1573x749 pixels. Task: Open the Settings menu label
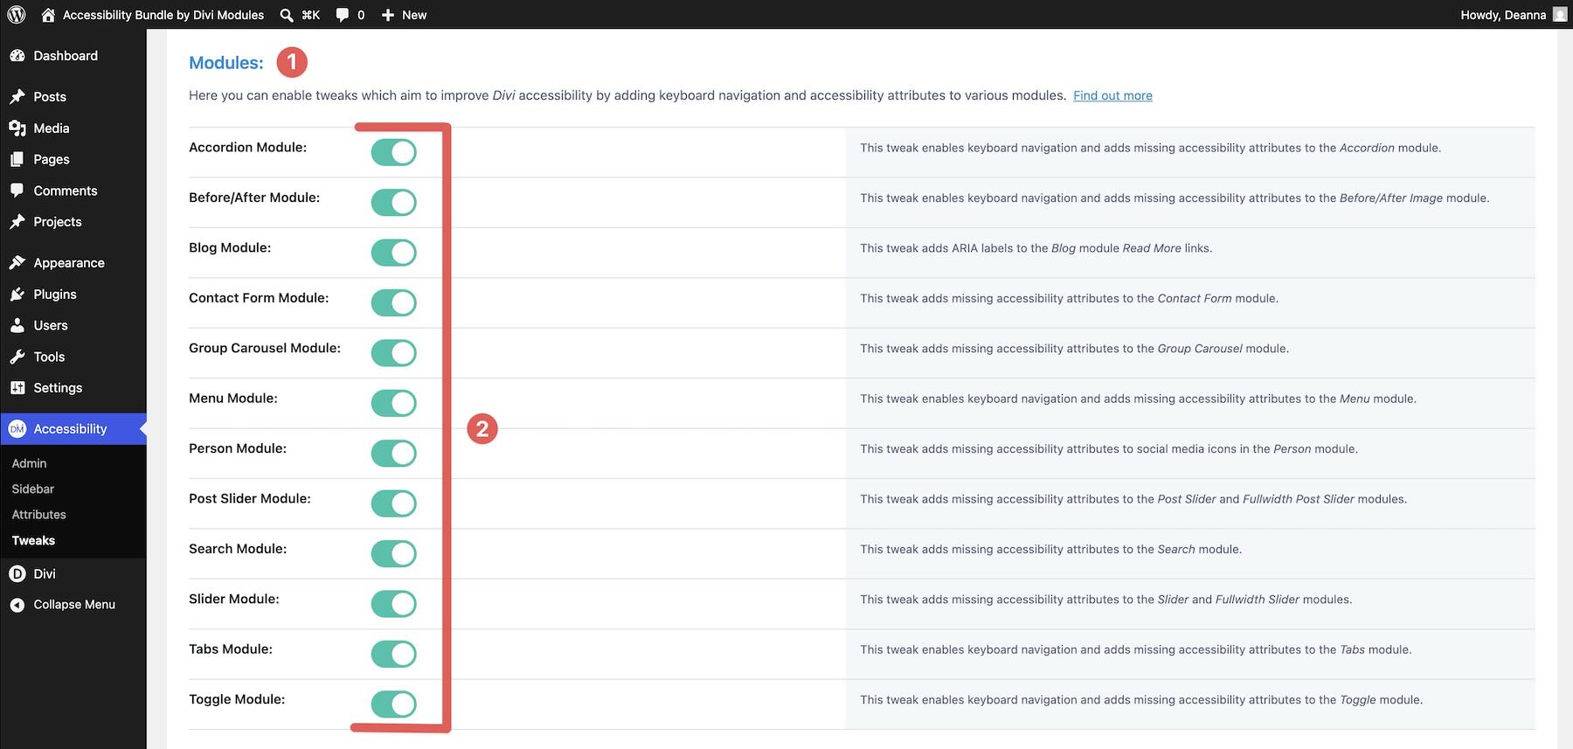(58, 388)
